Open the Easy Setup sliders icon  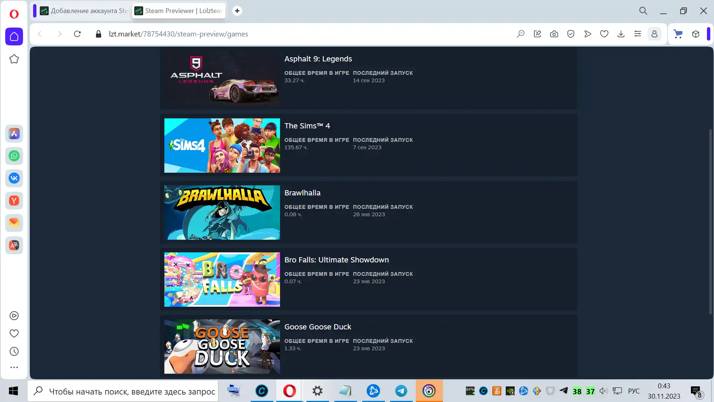[638, 34]
